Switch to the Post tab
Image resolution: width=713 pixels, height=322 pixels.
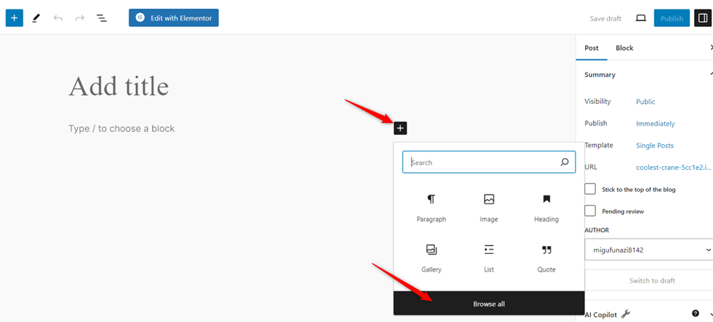(x=591, y=48)
